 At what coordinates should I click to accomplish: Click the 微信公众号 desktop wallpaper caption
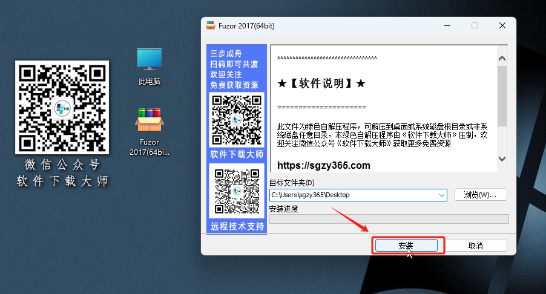[62, 165]
